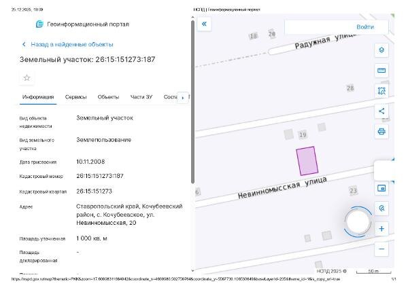Click the НСПД 2025 copyright text

tap(332, 271)
